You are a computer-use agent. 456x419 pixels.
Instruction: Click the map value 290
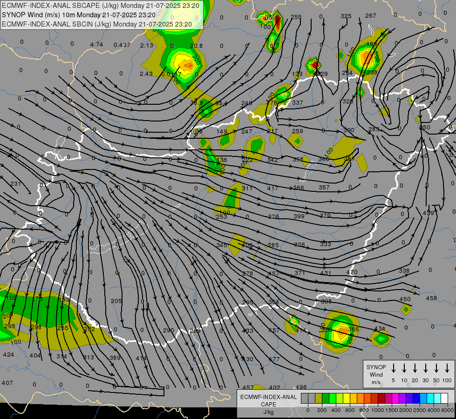click(x=168, y=331)
